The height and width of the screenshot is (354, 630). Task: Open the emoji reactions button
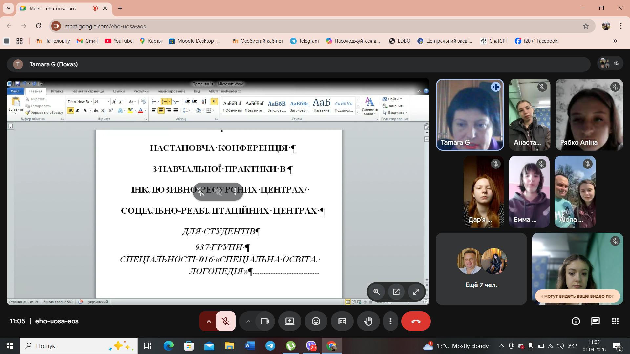pyautogui.click(x=316, y=321)
